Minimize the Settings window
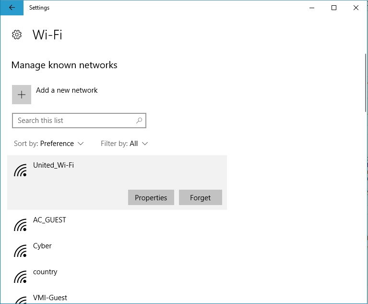This screenshot has width=368, height=304. (x=312, y=8)
